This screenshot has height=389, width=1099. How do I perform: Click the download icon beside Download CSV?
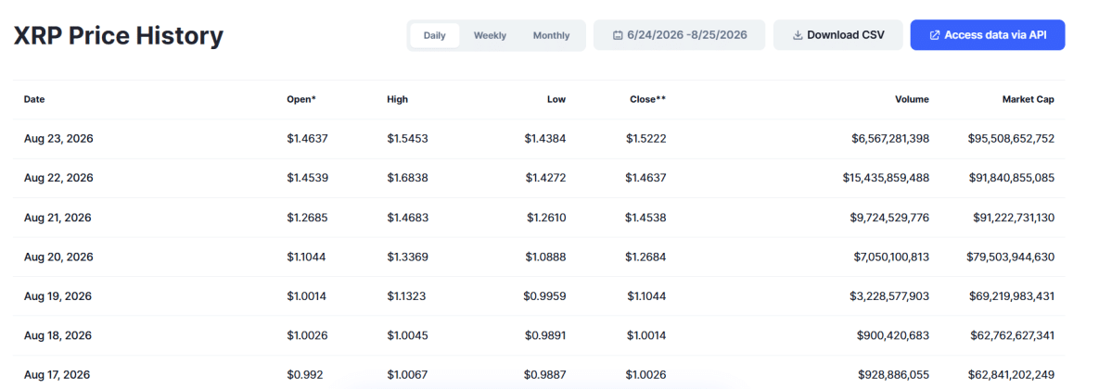coord(797,35)
